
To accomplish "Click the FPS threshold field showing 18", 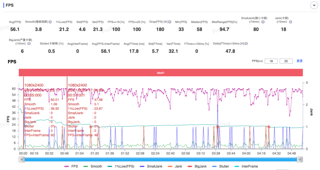I will coord(271,61).
